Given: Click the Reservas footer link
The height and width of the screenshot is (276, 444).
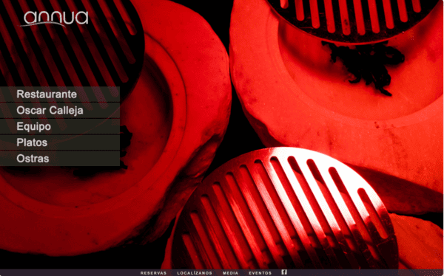Looking at the screenshot, I should coord(153,273).
